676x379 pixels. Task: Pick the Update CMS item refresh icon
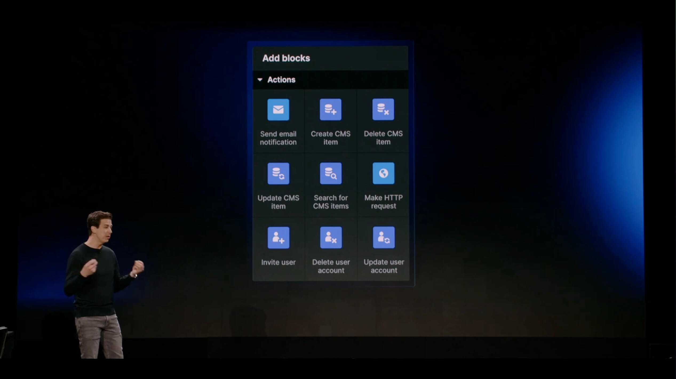coord(278,174)
